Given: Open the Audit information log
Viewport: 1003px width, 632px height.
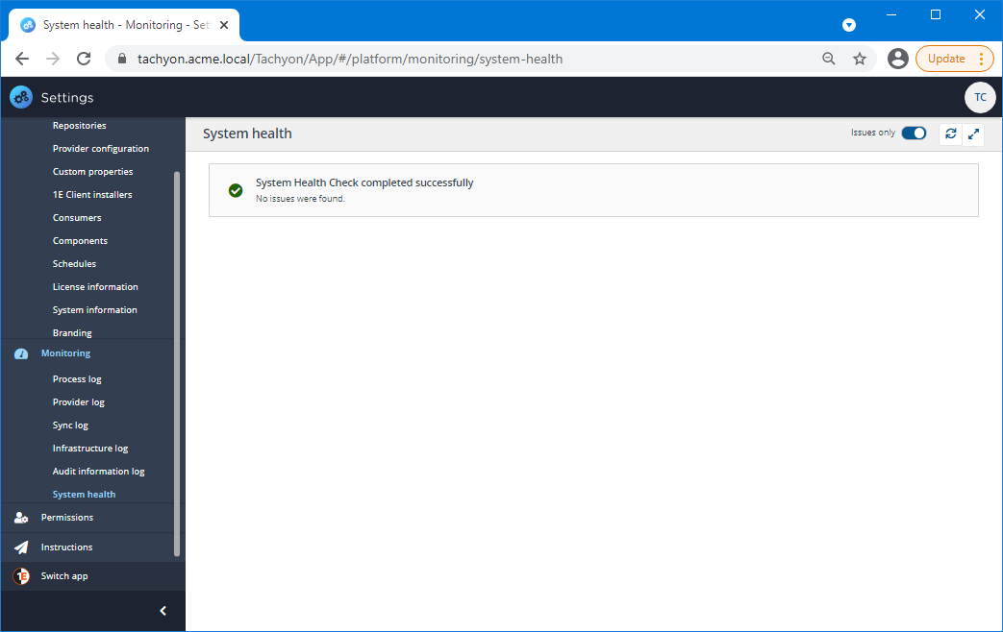Looking at the screenshot, I should pos(98,471).
